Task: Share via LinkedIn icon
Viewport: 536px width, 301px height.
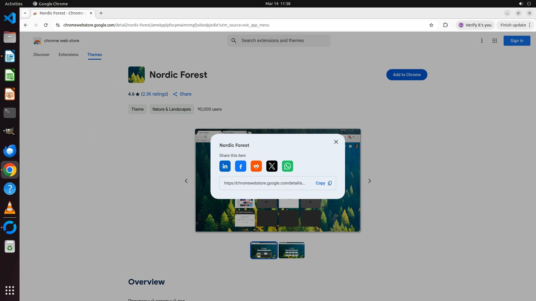Action: pos(225,166)
